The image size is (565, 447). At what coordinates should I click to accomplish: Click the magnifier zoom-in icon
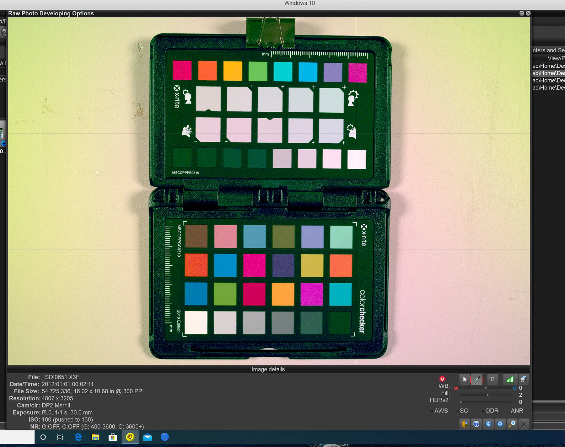tap(512, 424)
